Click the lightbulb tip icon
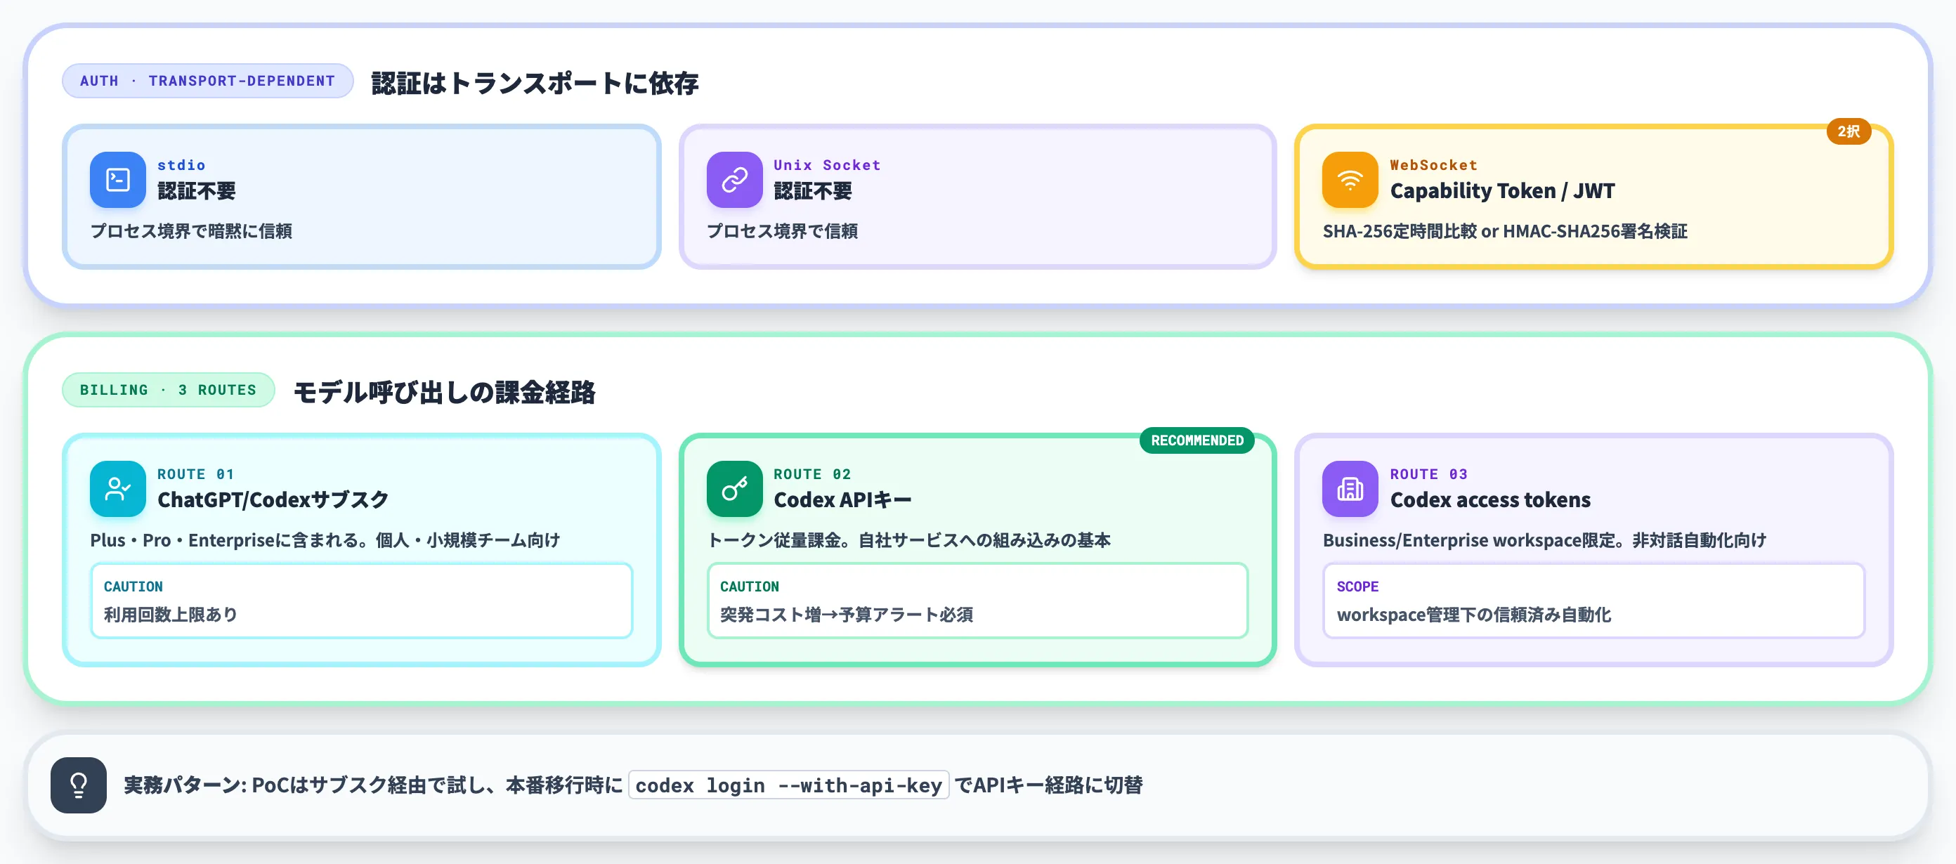This screenshot has width=1956, height=864. [x=78, y=785]
